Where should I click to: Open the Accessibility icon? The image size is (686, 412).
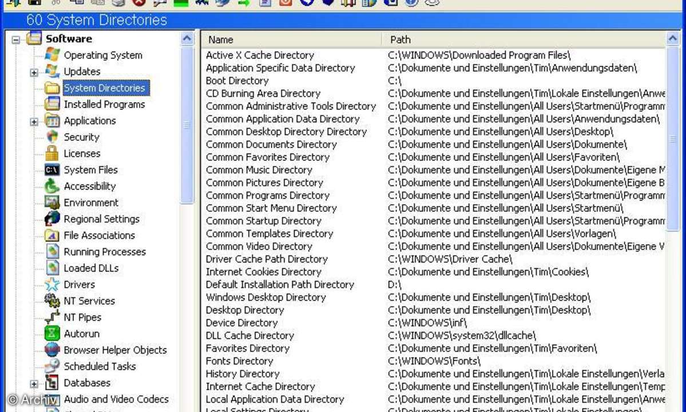pyautogui.click(x=52, y=187)
